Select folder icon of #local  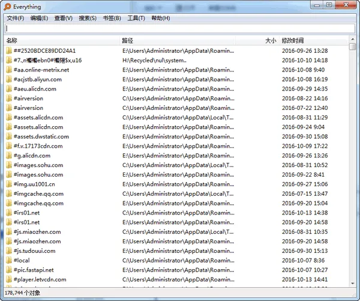click(9, 260)
